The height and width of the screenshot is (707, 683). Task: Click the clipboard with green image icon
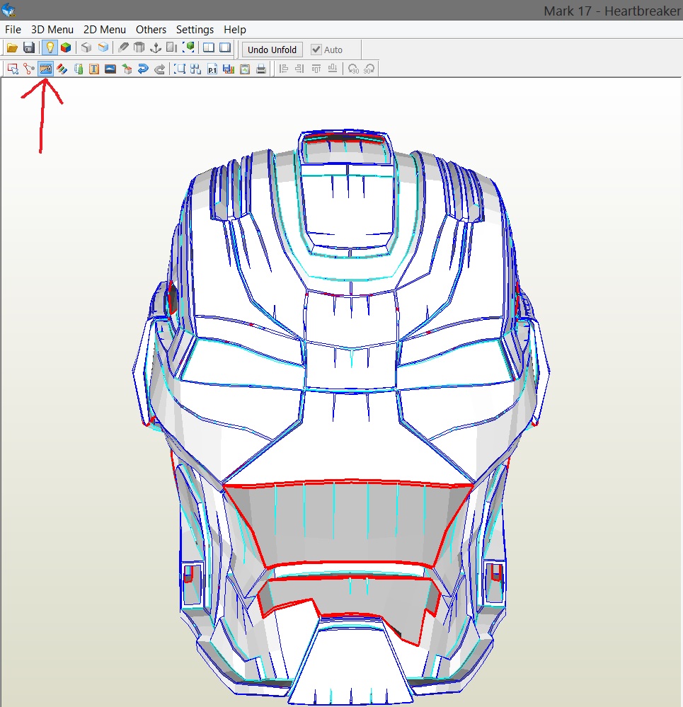coord(245,69)
